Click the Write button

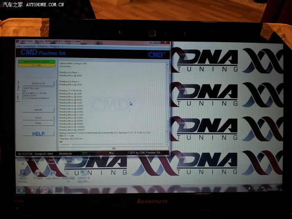point(38,123)
